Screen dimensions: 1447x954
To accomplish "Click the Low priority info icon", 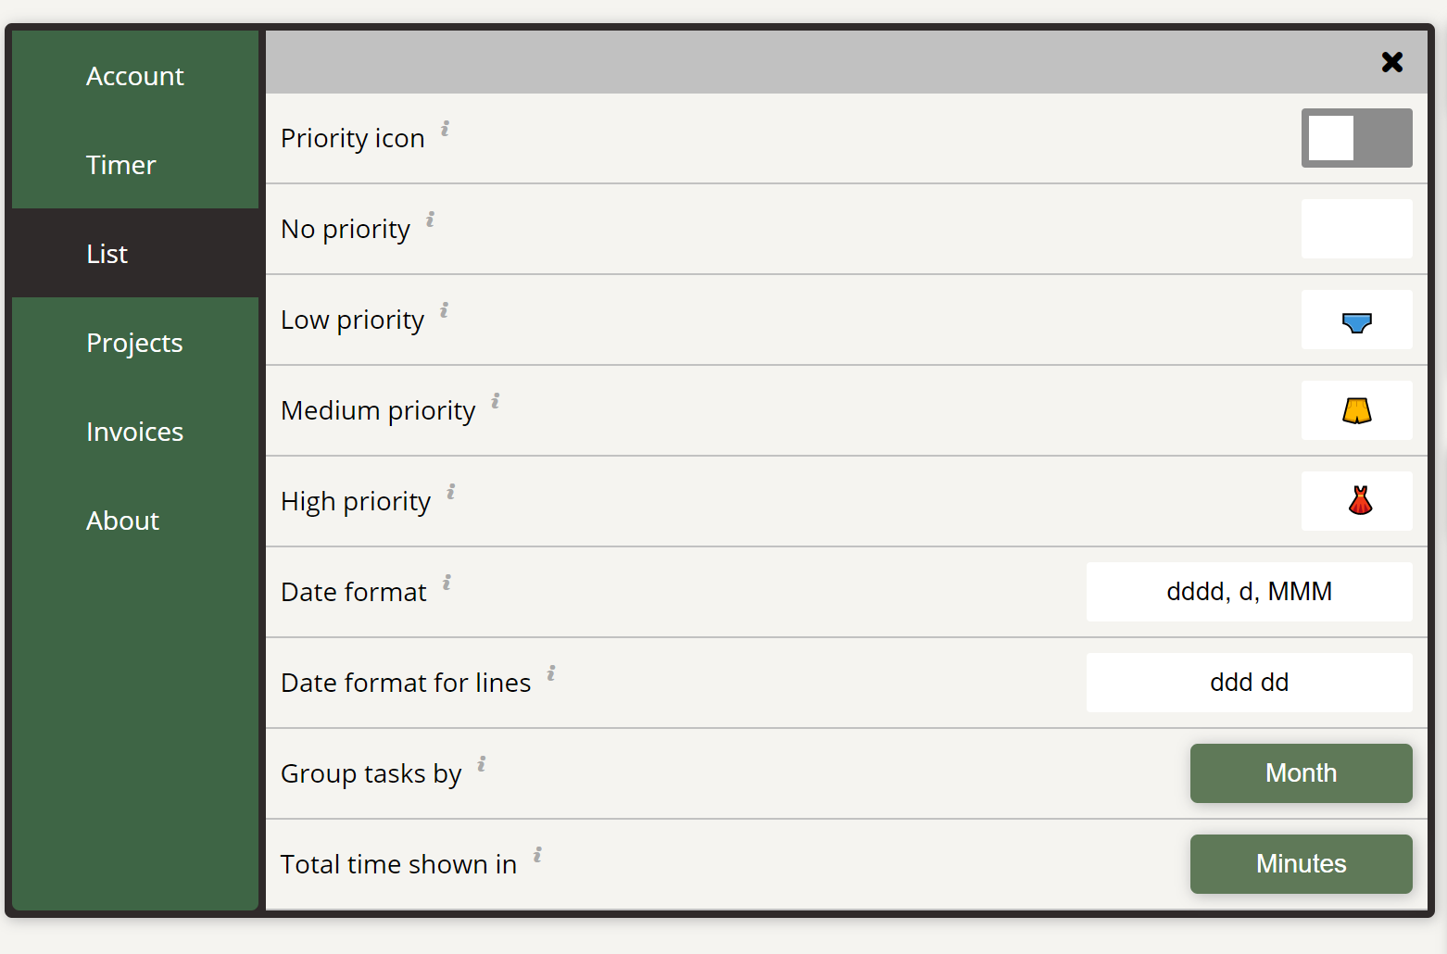I will click(445, 311).
